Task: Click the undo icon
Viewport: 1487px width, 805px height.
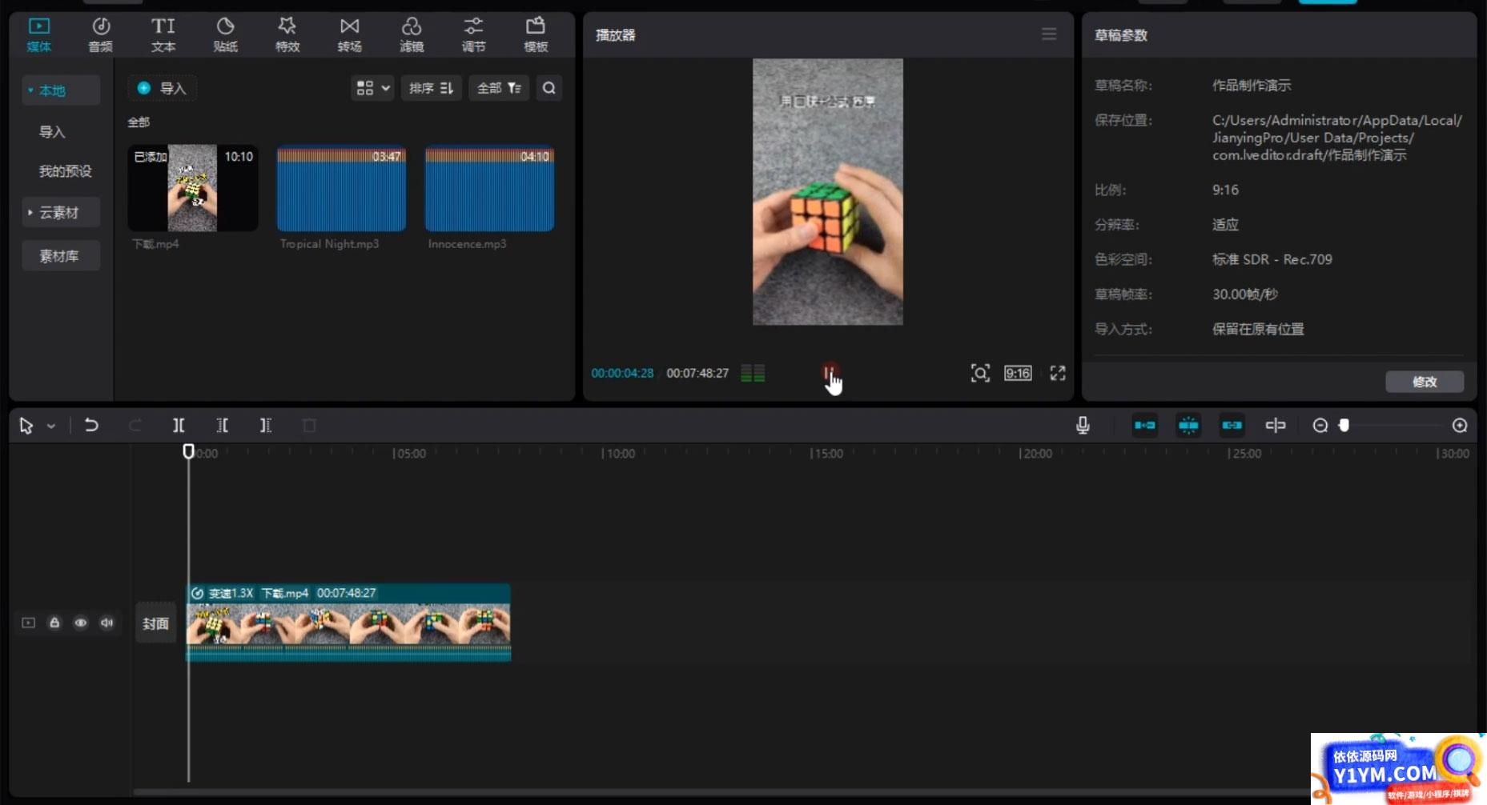Action: (x=91, y=425)
